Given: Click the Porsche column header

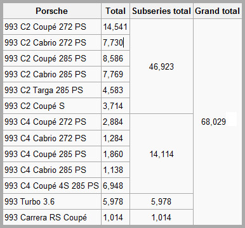Looking at the screenshot, I should point(52,11).
